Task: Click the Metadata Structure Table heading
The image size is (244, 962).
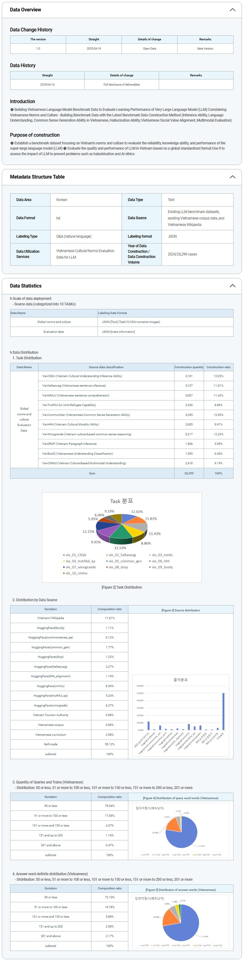Action: tap(37, 177)
